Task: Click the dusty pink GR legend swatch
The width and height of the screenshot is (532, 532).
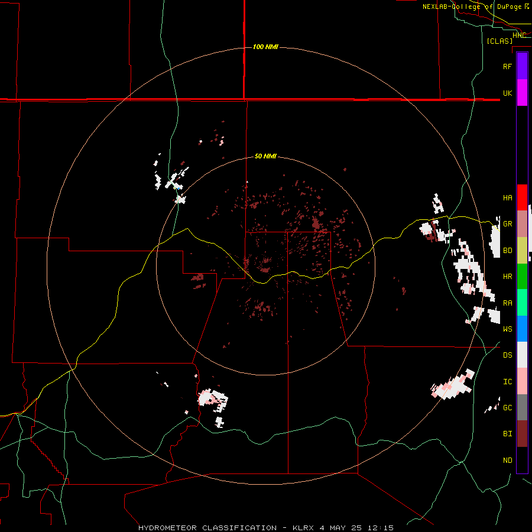Action: (522, 224)
